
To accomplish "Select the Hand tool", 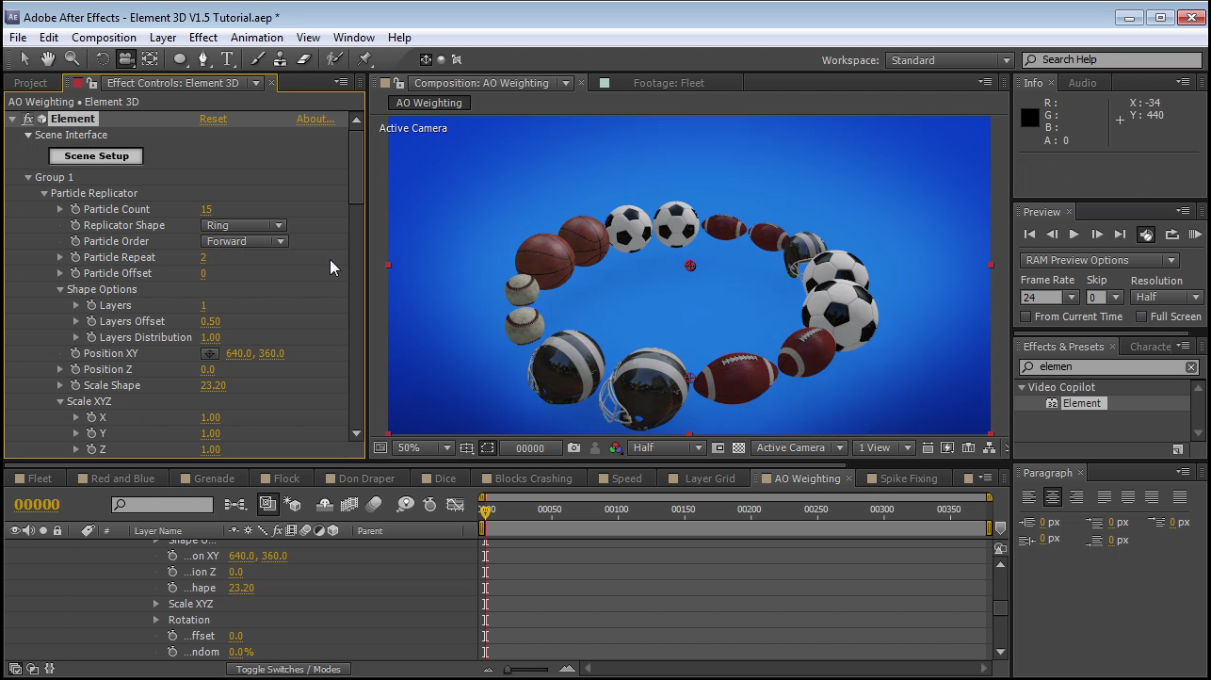I will (48, 59).
